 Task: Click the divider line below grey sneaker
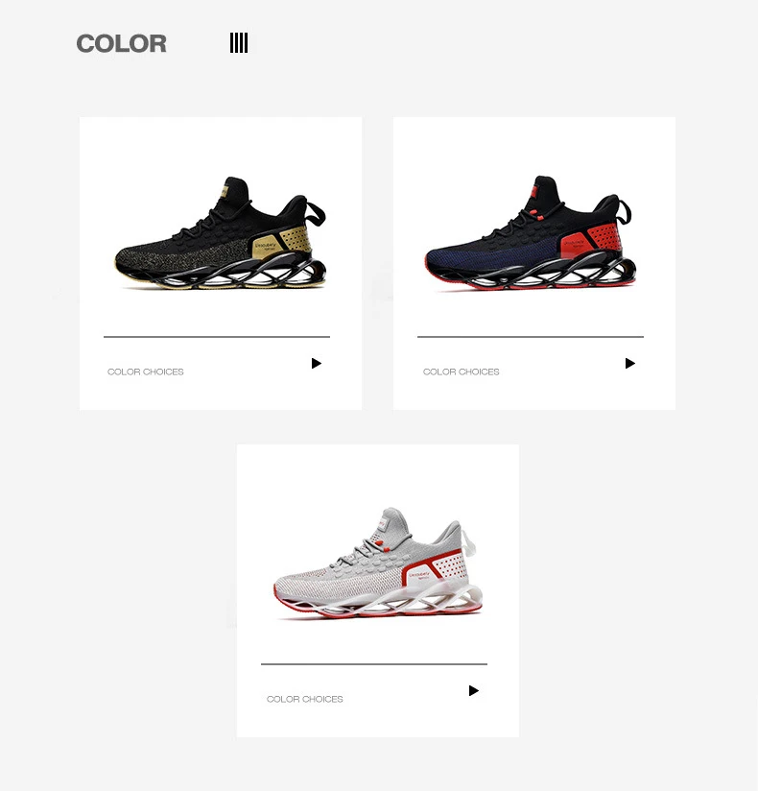(374, 664)
